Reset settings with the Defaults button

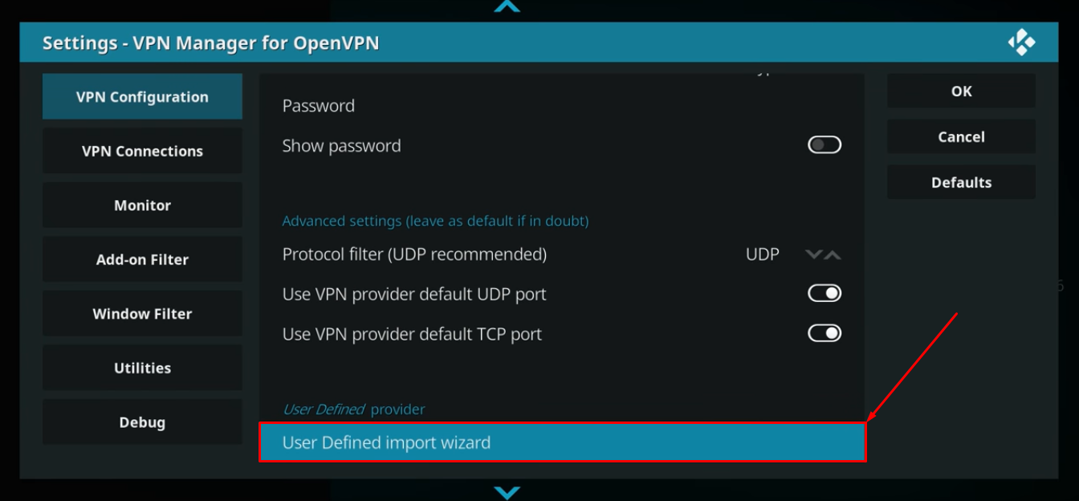(961, 182)
